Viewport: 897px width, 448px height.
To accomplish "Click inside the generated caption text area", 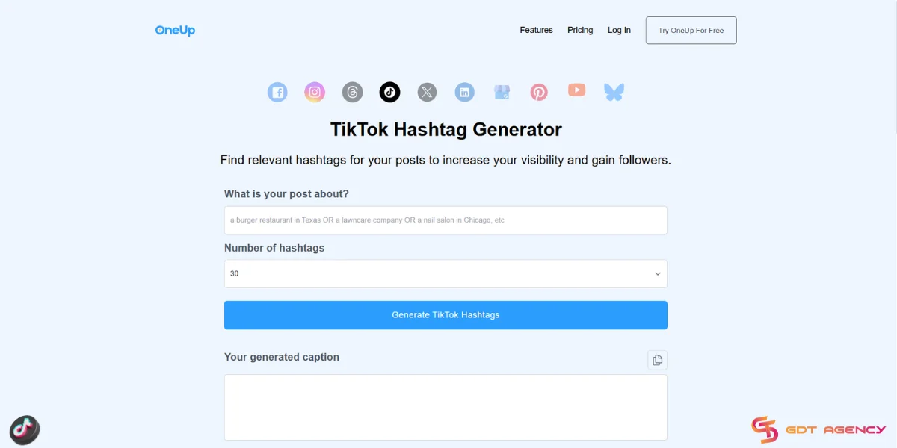I will 446,407.
